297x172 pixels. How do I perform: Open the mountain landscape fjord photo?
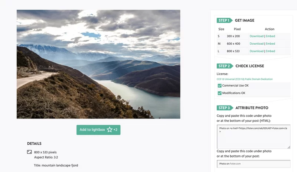(98, 64)
